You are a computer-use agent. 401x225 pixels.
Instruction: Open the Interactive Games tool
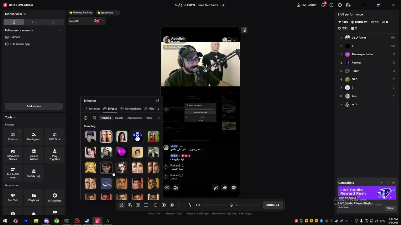pyautogui.click(x=13, y=155)
